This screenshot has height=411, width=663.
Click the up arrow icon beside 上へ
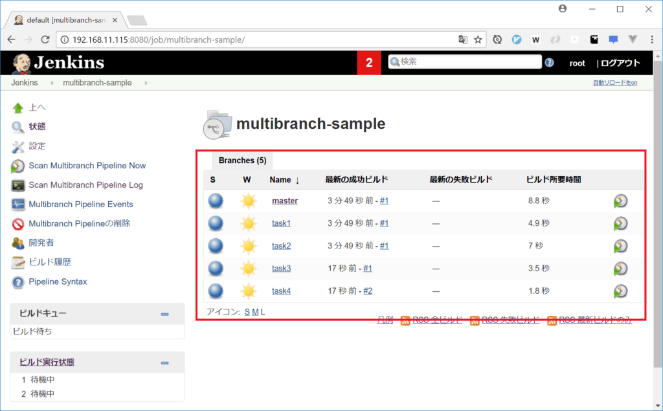pyautogui.click(x=17, y=108)
